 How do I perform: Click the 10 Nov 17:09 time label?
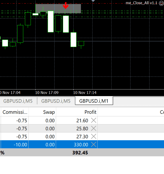[x=47, y=93]
